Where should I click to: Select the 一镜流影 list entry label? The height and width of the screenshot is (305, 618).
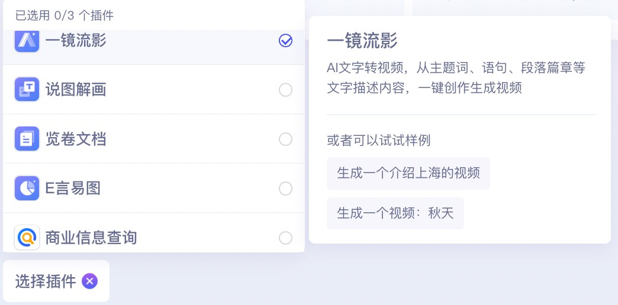point(76,40)
